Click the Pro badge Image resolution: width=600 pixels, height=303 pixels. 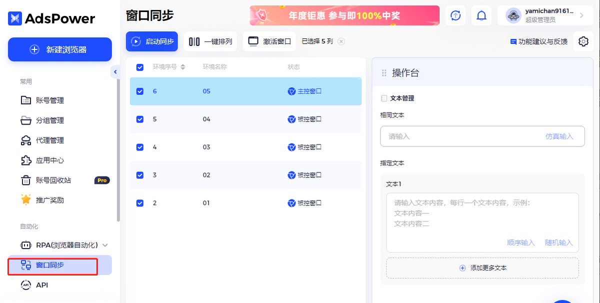[102, 180]
